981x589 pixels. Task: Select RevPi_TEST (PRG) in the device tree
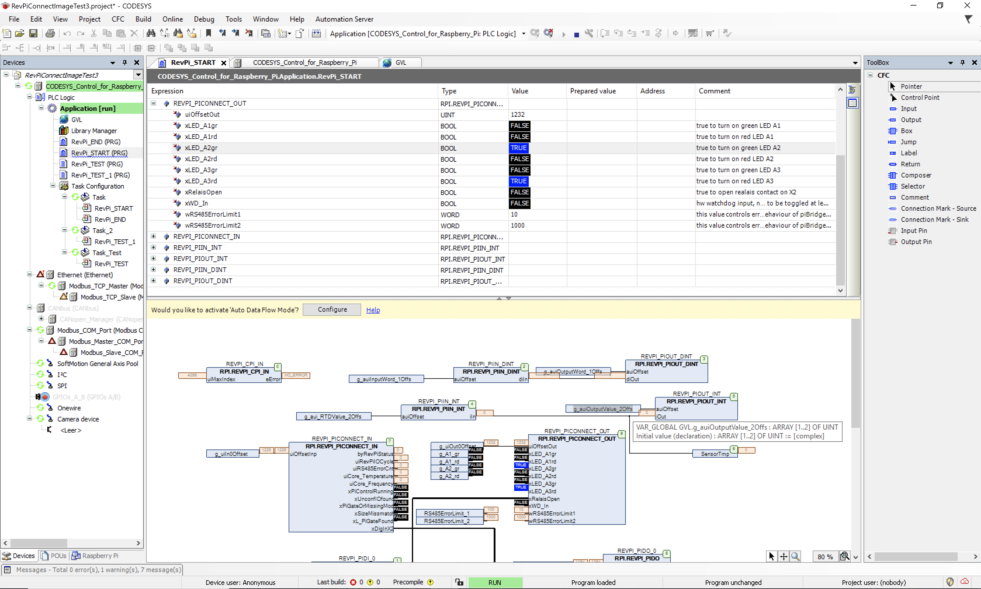click(x=96, y=164)
